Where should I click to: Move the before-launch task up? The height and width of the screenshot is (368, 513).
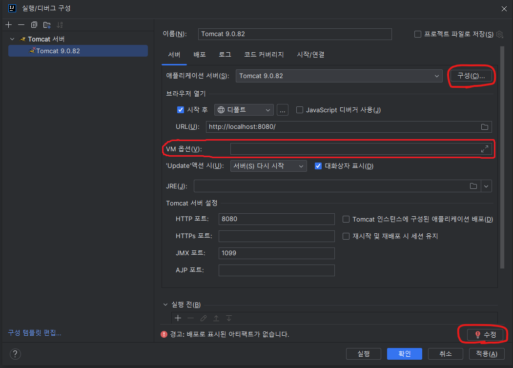point(216,318)
